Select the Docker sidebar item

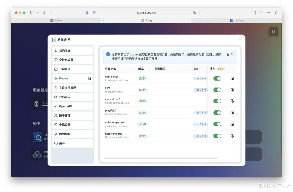click(x=72, y=78)
